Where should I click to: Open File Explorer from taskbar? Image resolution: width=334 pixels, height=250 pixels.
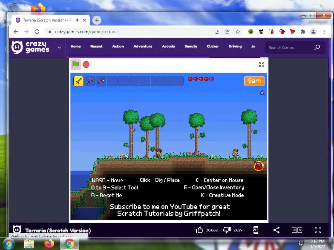point(29,244)
